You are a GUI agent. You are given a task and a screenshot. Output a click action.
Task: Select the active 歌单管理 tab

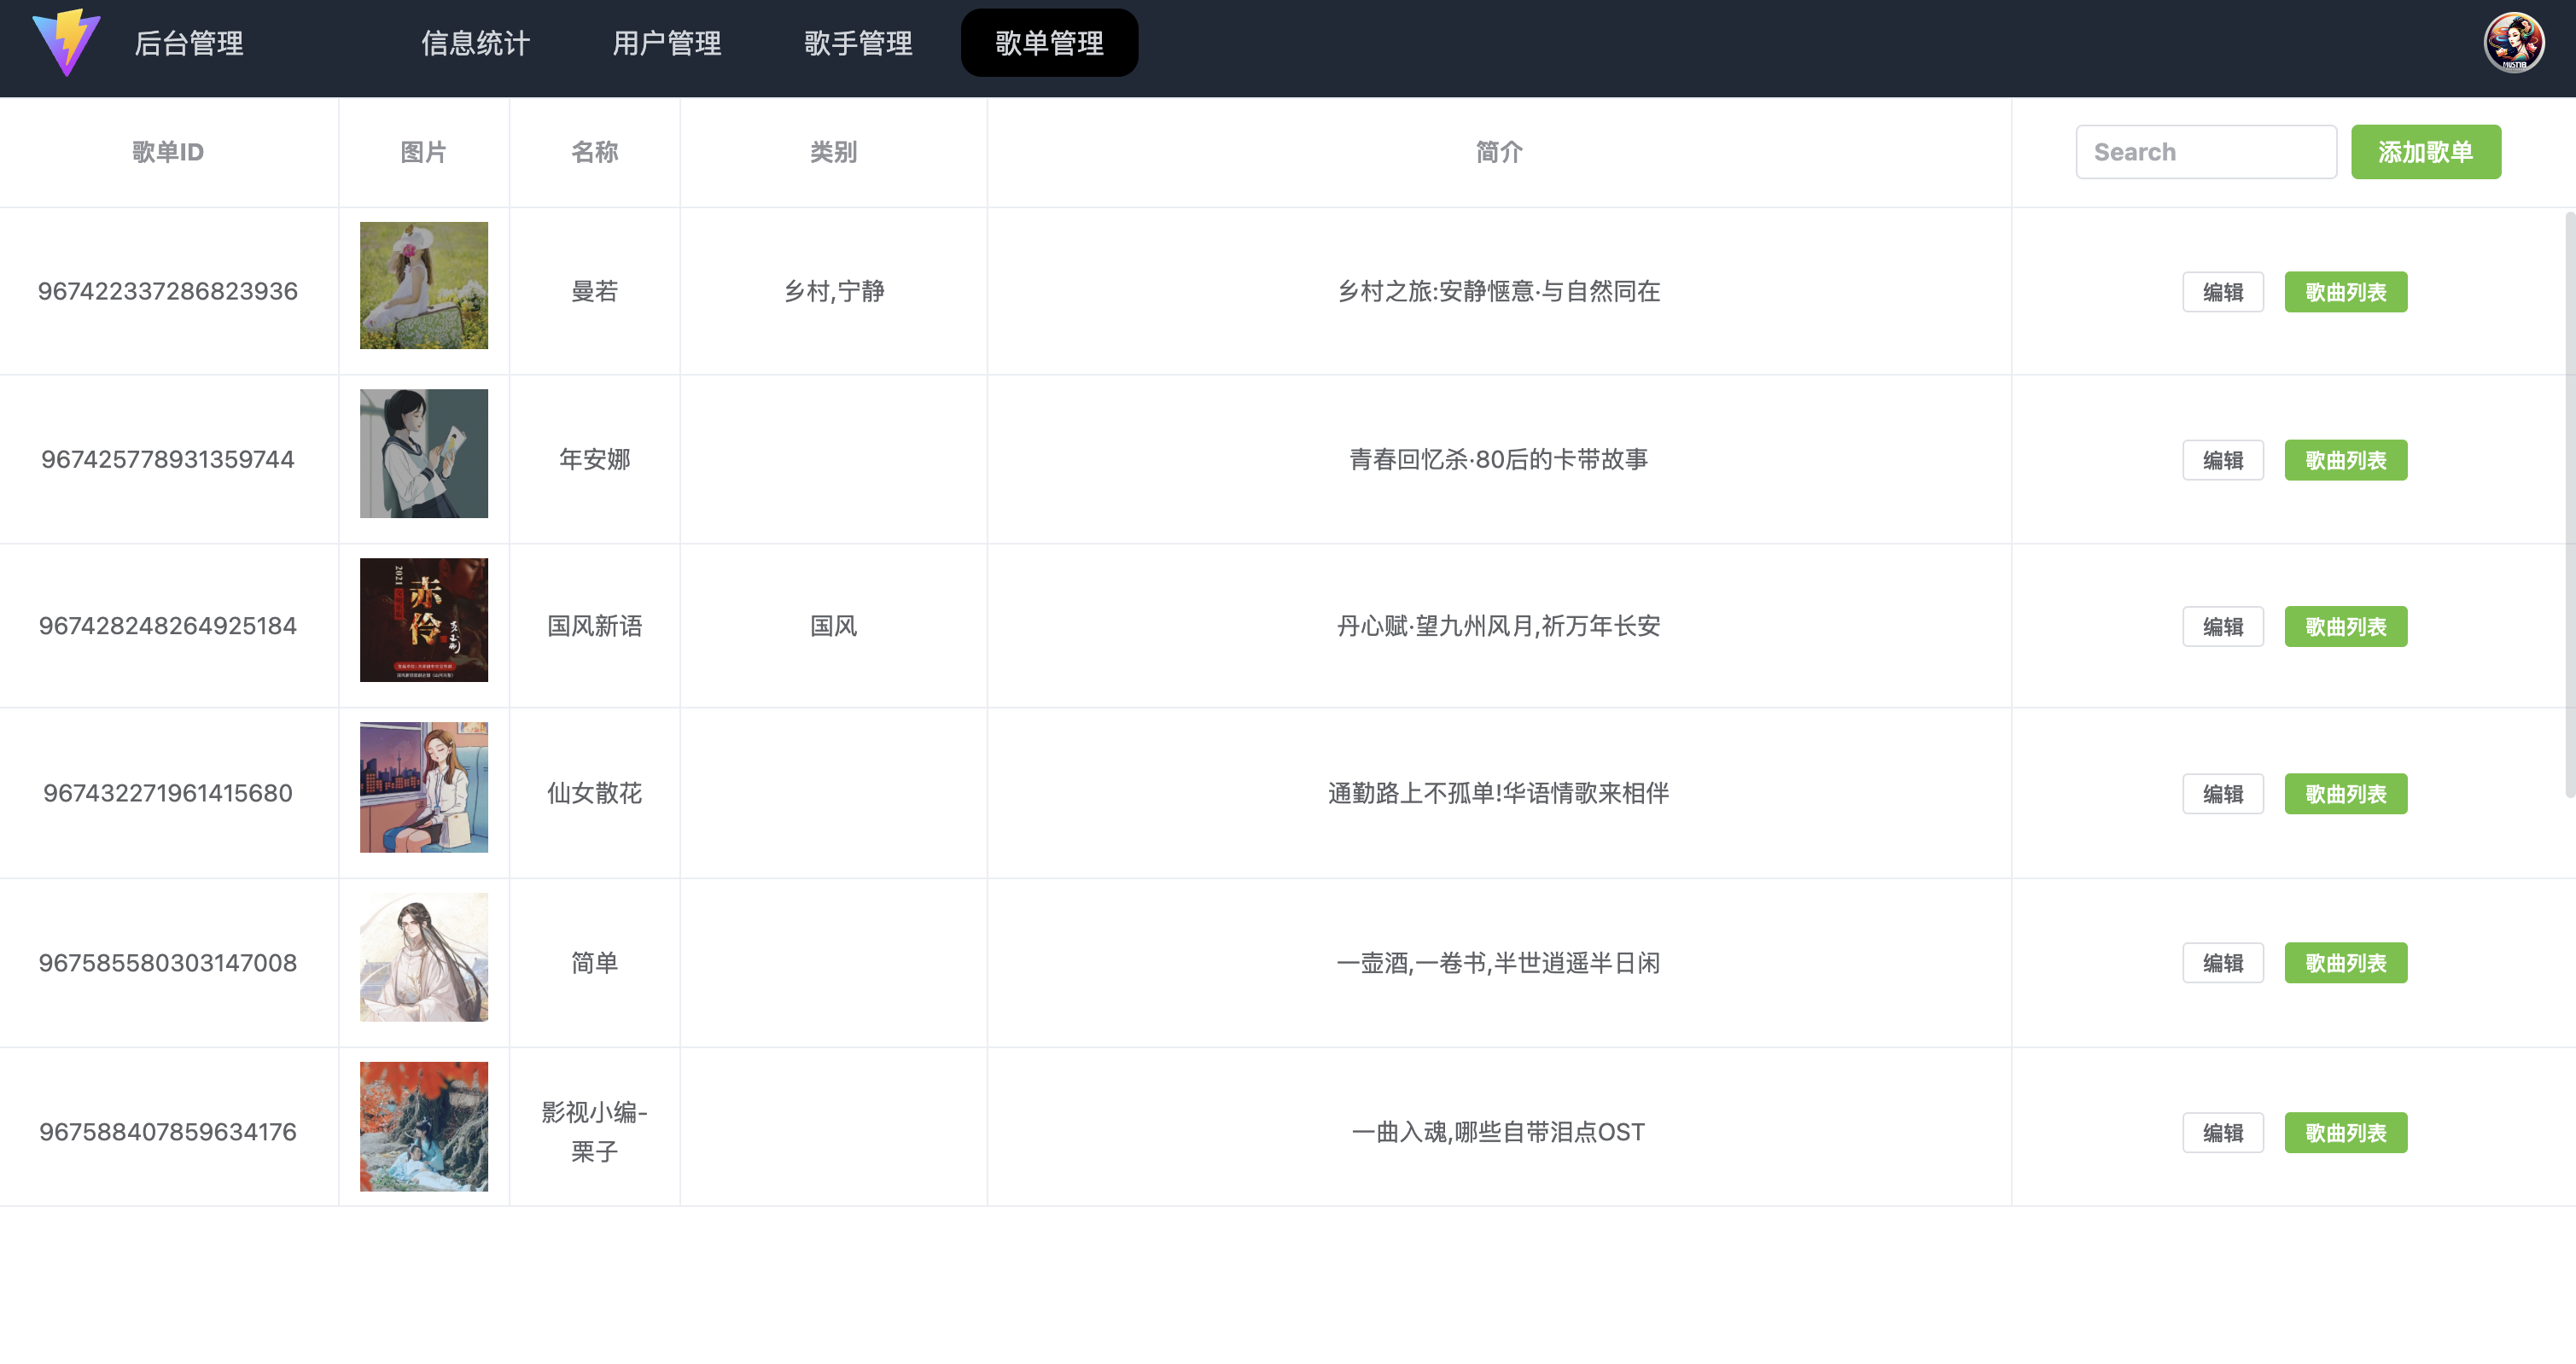pos(1049,42)
